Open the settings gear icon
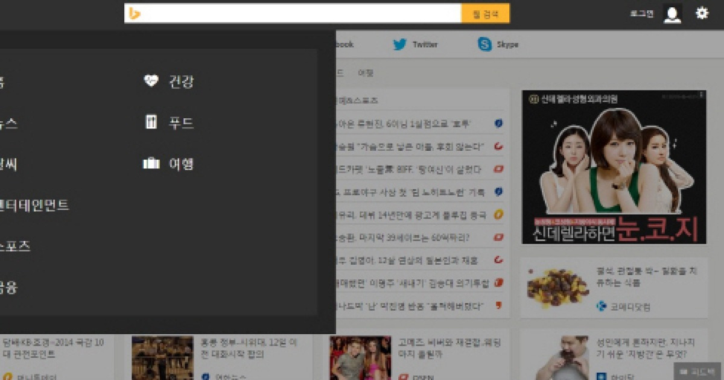Viewport: 724px width, 380px height. 702,13
